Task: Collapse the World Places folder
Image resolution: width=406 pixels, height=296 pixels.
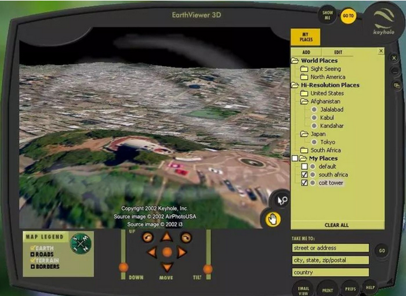Action: click(x=295, y=61)
